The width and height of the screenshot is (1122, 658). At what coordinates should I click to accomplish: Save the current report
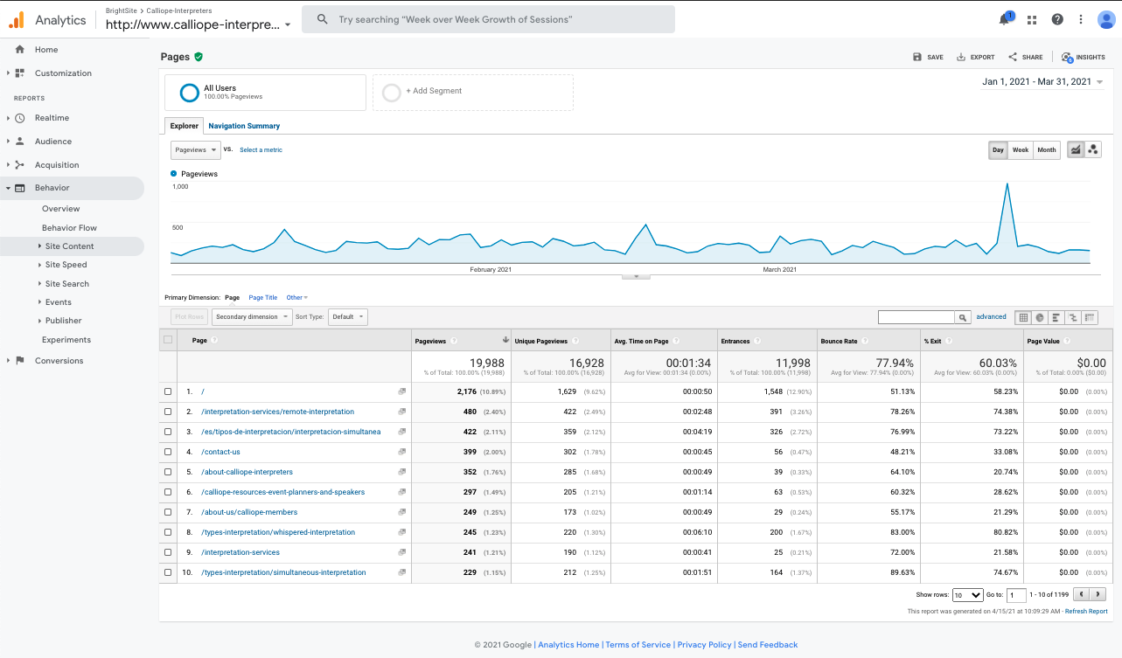pos(927,57)
